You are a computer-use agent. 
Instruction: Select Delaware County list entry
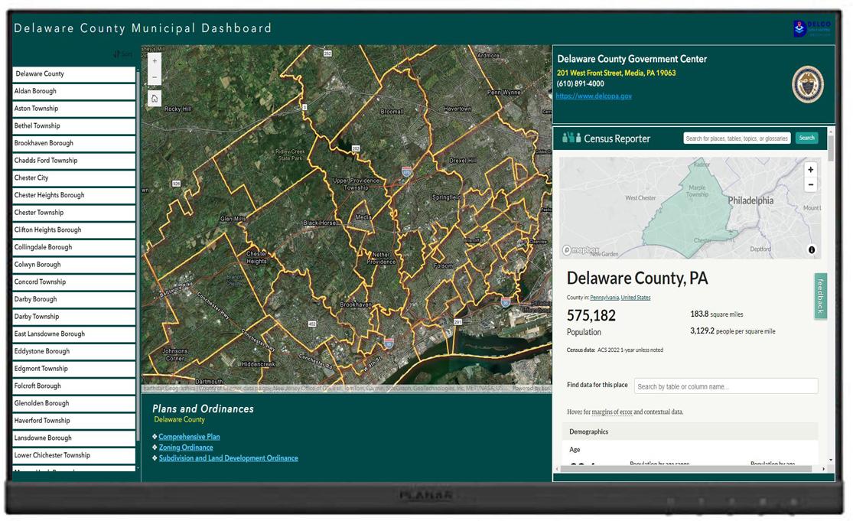point(73,74)
